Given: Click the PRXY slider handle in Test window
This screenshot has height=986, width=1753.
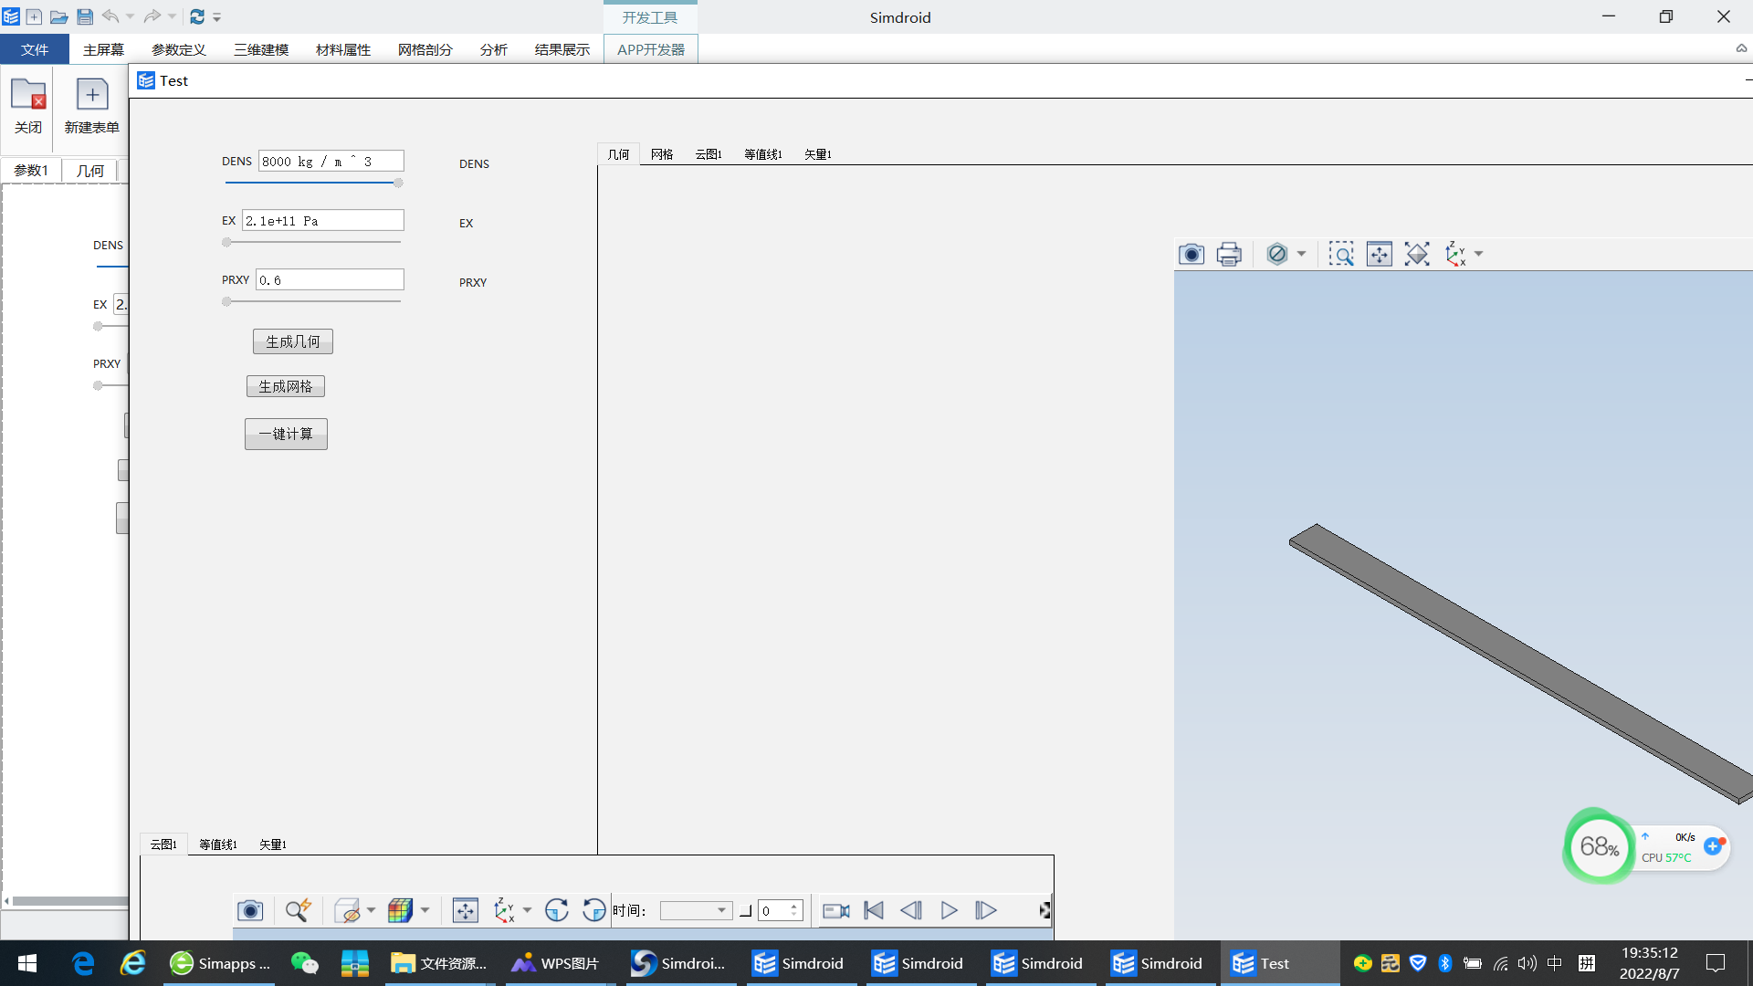Looking at the screenshot, I should coord(226,301).
